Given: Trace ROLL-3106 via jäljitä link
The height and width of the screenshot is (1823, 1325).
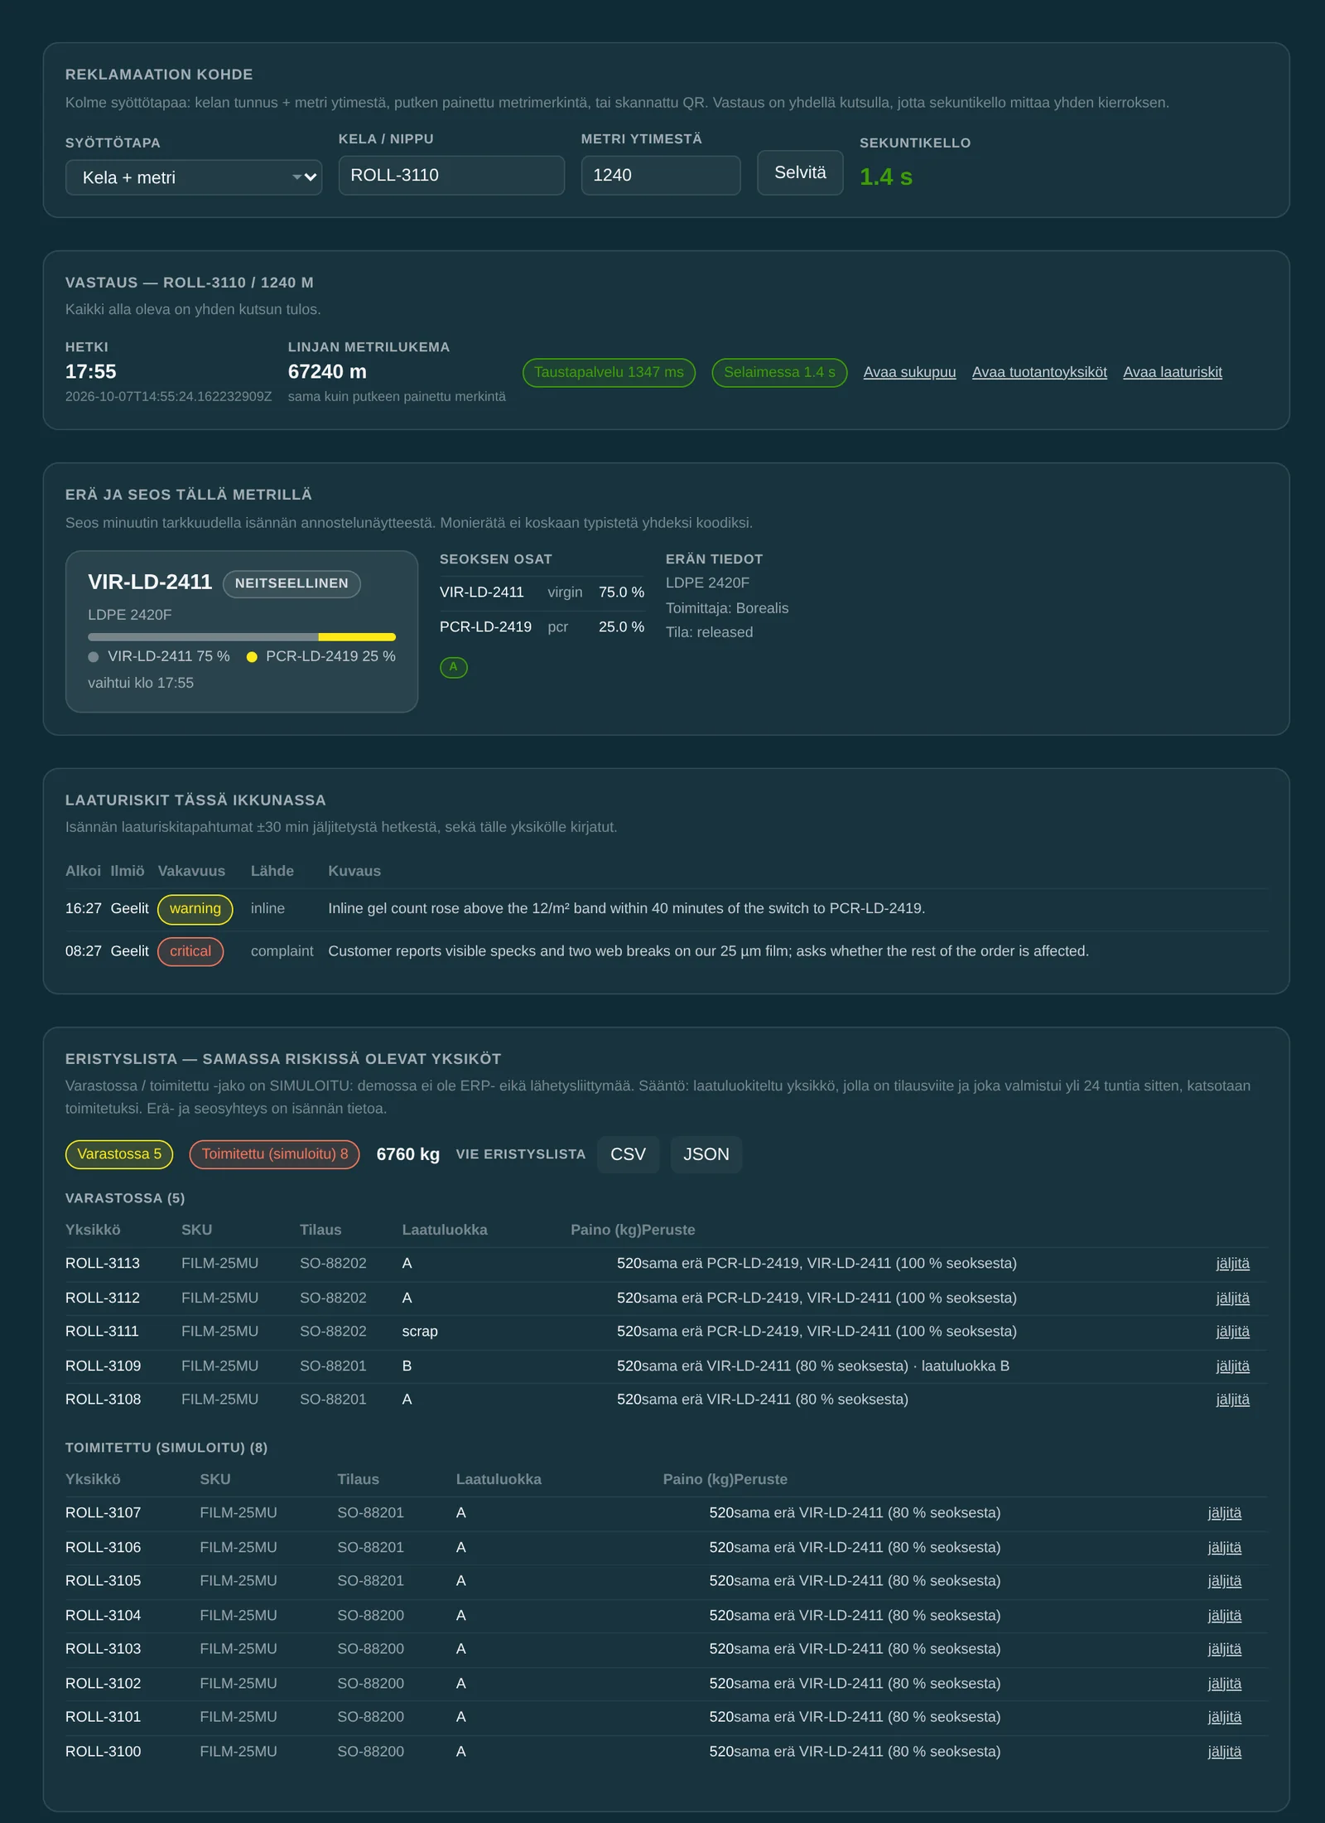Looking at the screenshot, I should pyautogui.click(x=1224, y=1548).
